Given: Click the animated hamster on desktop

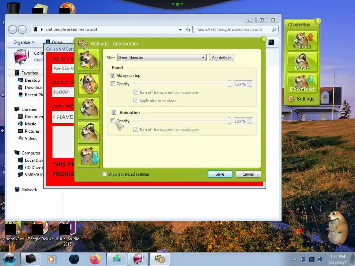Looking at the screenshot, I should pyautogui.click(x=337, y=228).
